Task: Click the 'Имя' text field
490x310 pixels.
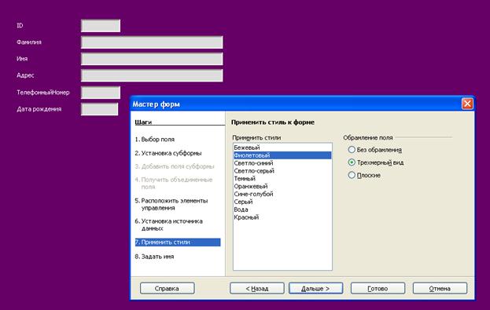Action: (152, 59)
